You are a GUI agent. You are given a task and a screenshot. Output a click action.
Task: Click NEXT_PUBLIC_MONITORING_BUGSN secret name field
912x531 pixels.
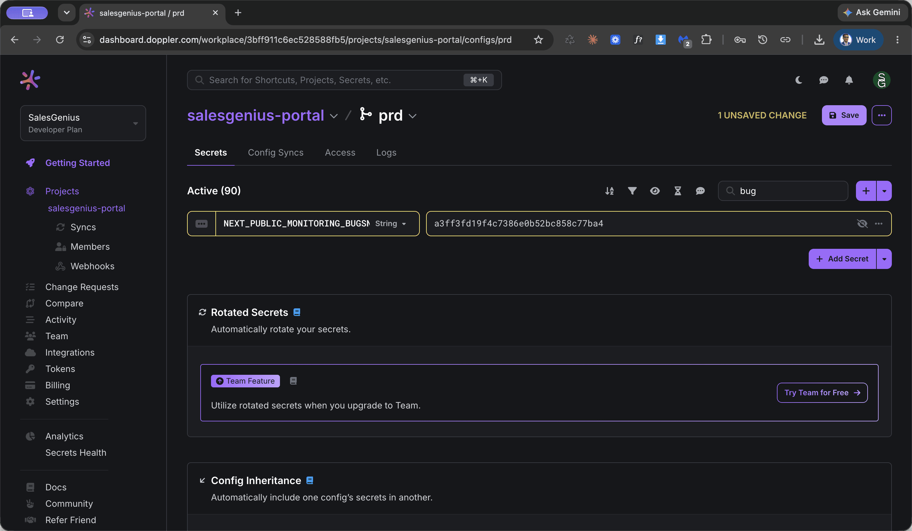coord(296,224)
